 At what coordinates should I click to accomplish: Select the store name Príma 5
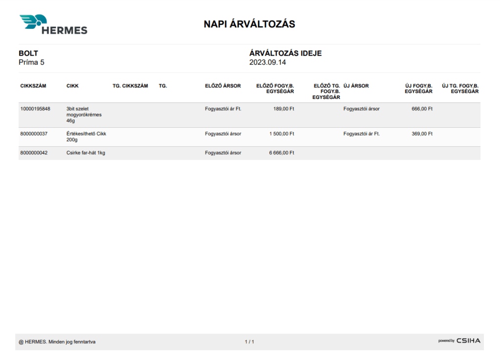[x=31, y=62]
